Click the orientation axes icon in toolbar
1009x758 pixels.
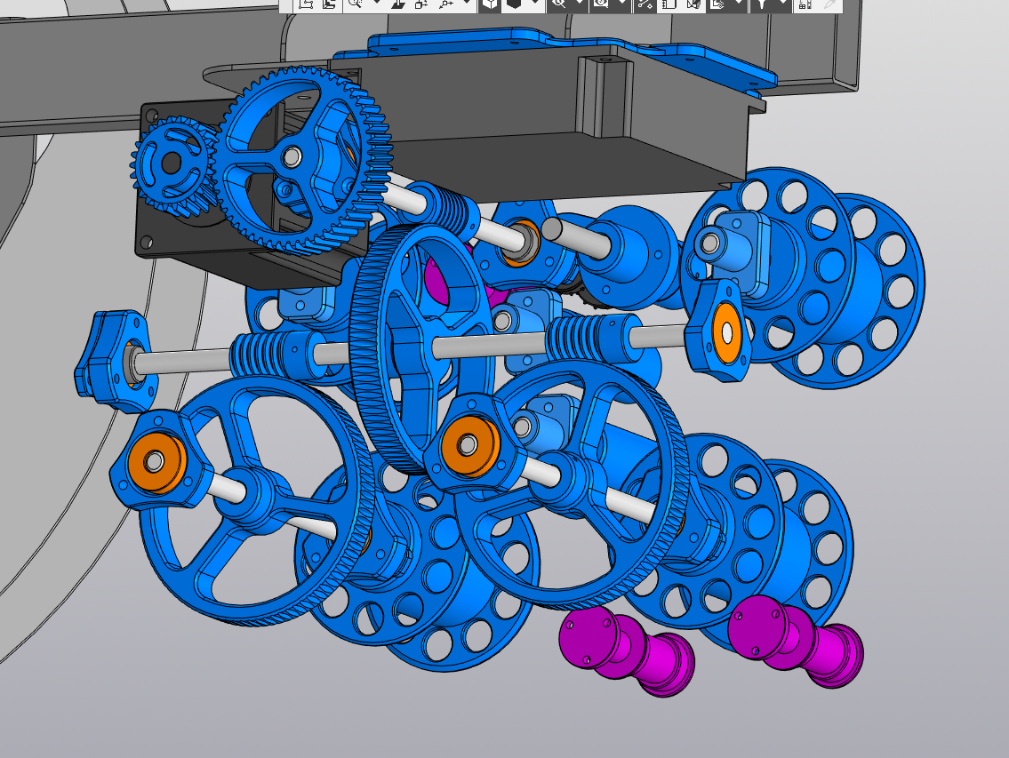pos(446,4)
